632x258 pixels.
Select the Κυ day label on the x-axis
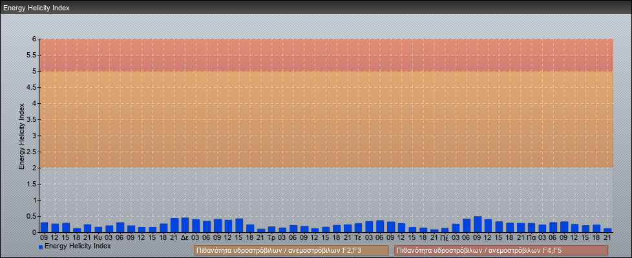click(x=98, y=237)
